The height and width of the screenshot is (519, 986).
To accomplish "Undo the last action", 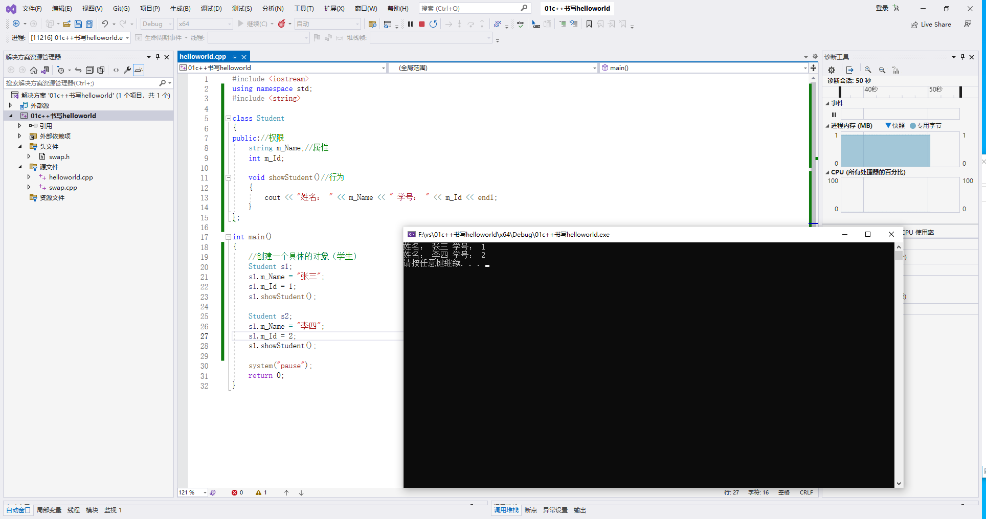I will 105,24.
